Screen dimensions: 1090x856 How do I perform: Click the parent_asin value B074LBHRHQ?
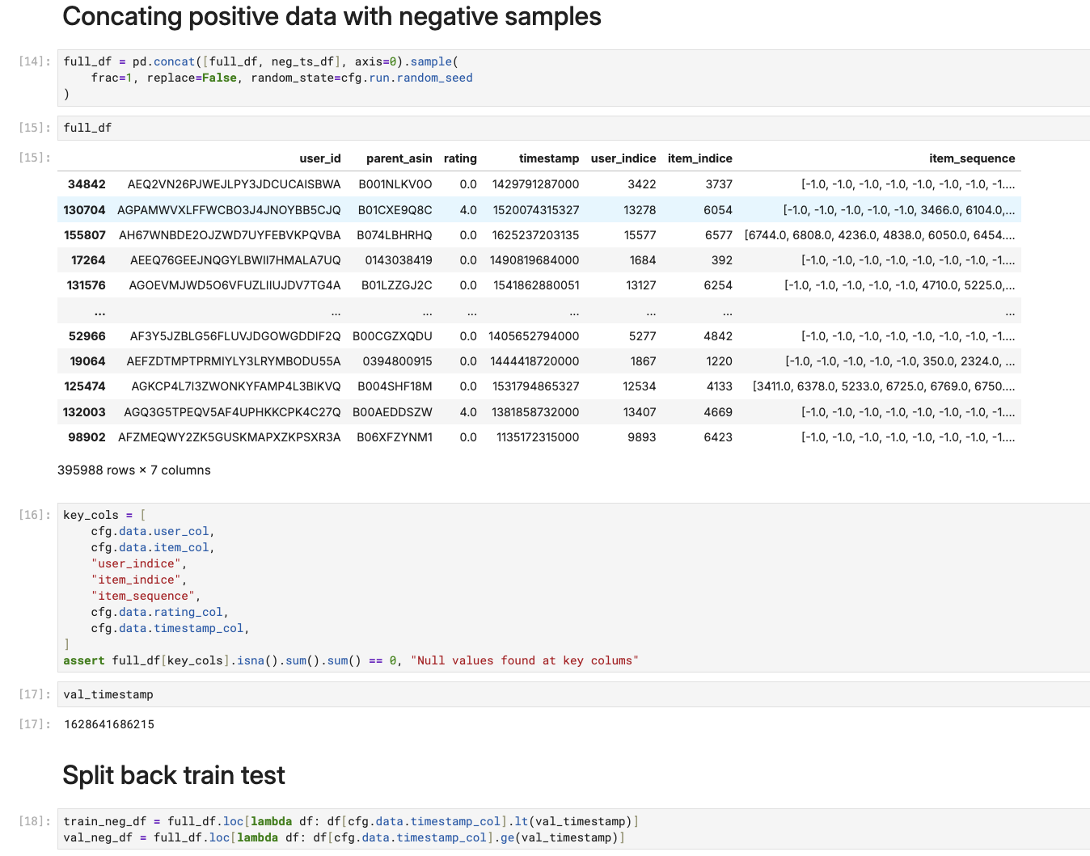coord(395,235)
